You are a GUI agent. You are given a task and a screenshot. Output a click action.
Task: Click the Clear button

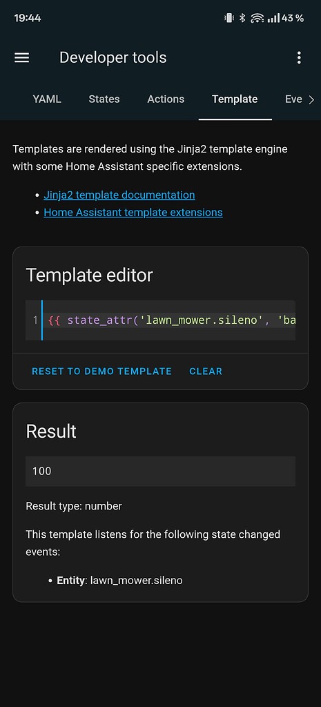(x=206, y=371)
